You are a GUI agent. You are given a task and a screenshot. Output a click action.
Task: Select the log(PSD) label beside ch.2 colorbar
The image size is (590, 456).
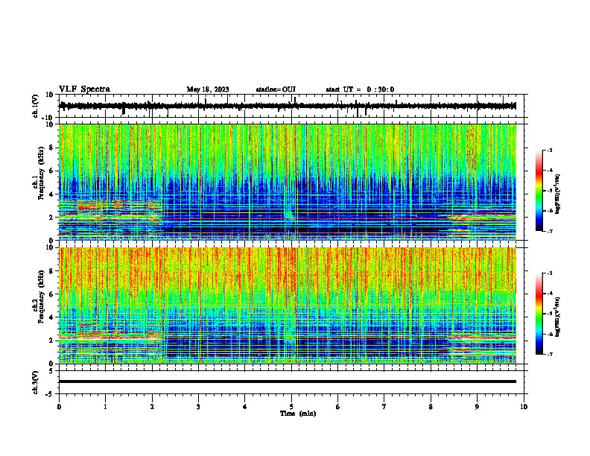click(558, 317)
